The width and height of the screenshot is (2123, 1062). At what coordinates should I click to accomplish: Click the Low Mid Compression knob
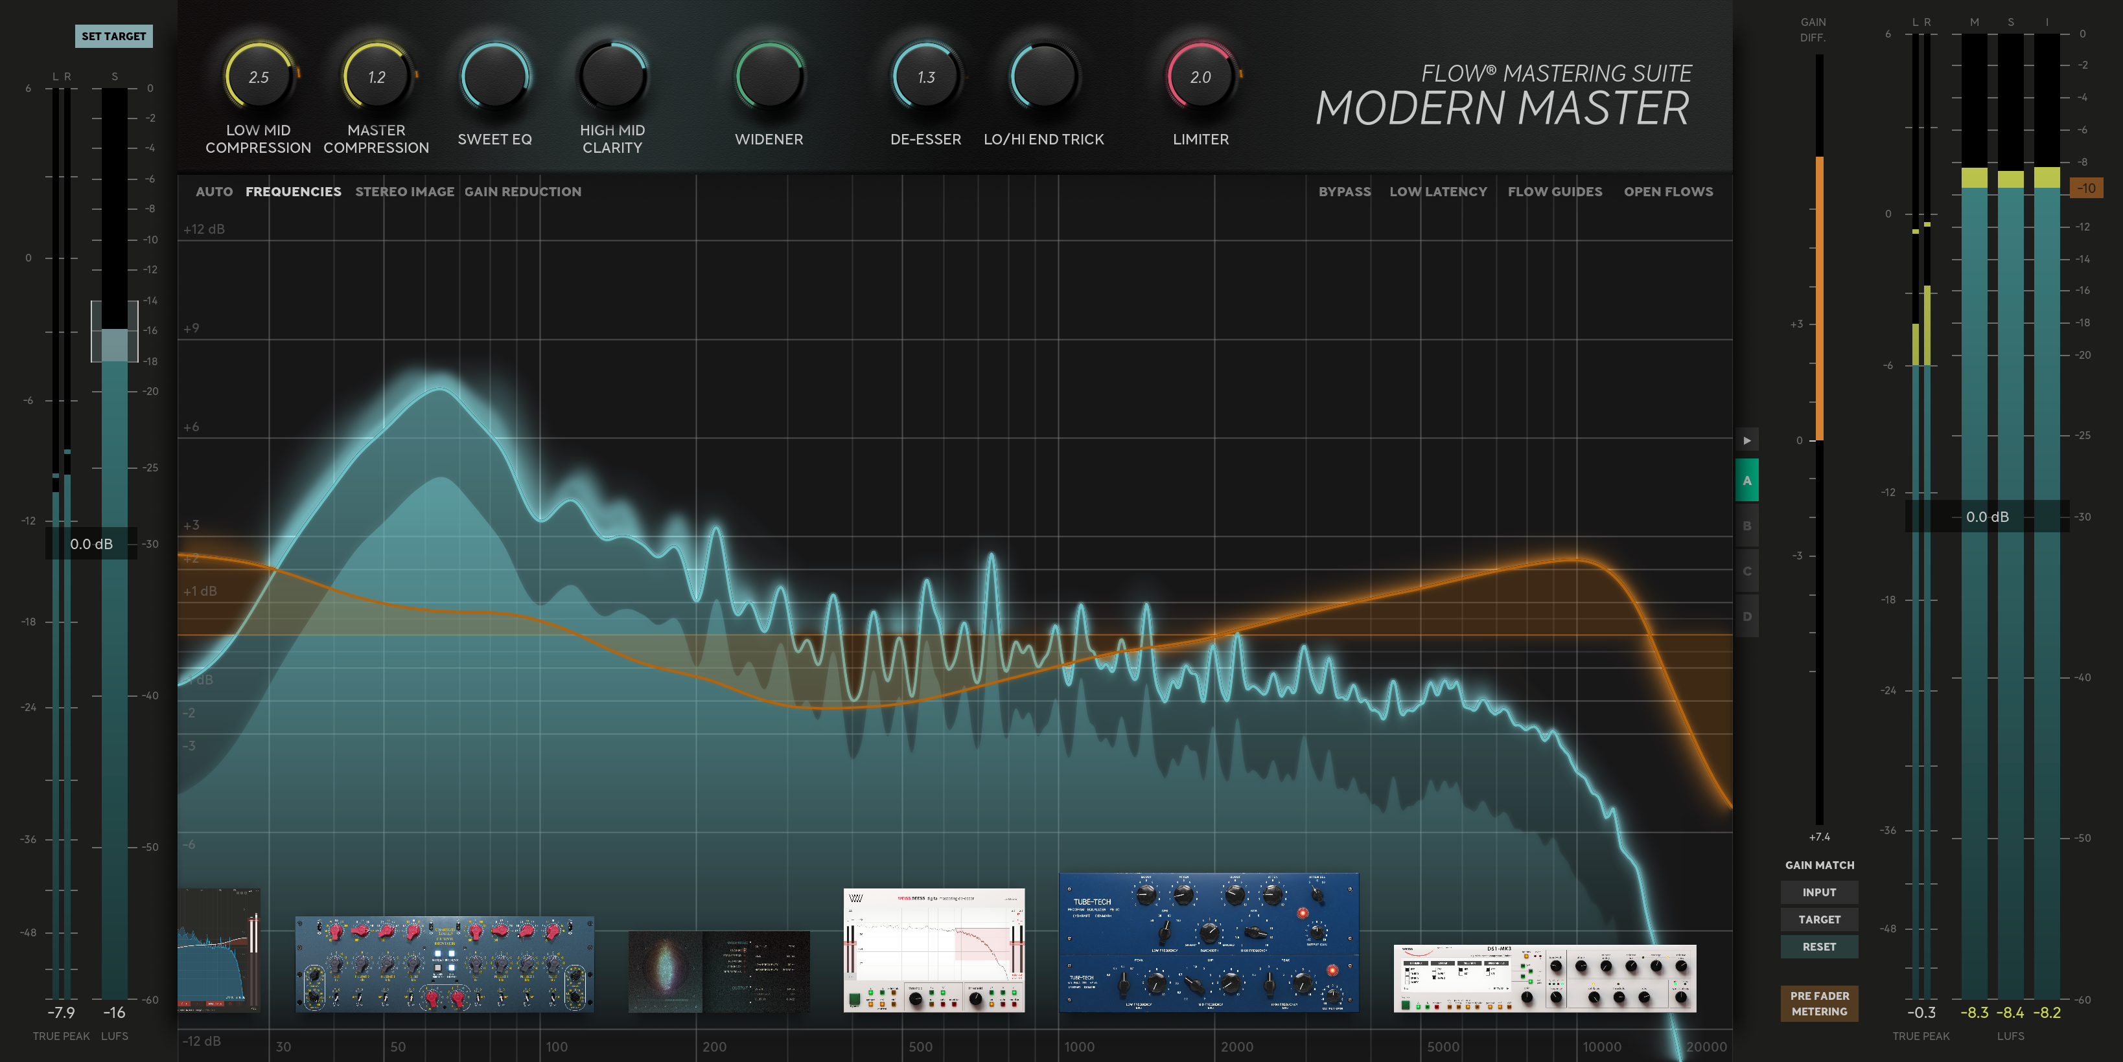tap(259, 76)
